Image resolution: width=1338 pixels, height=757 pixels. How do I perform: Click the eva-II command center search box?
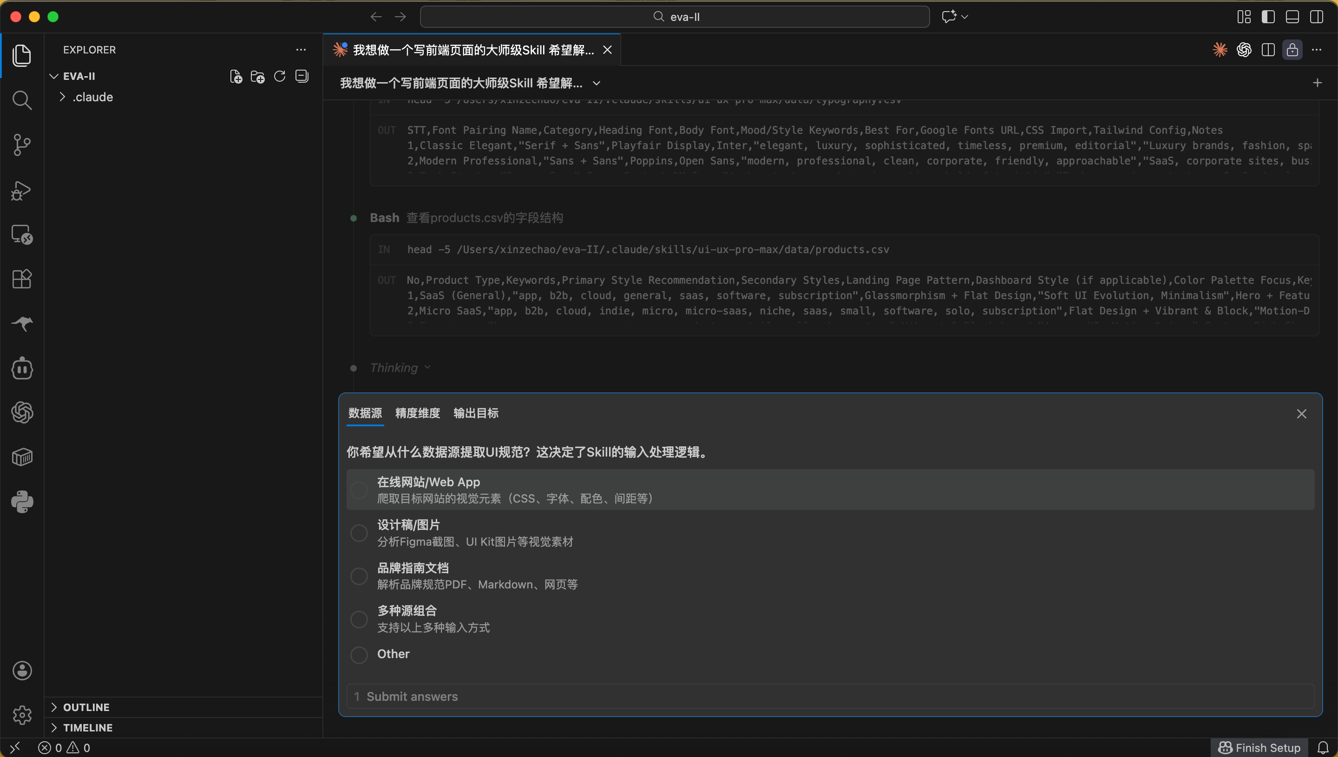[x=675, y=17]
